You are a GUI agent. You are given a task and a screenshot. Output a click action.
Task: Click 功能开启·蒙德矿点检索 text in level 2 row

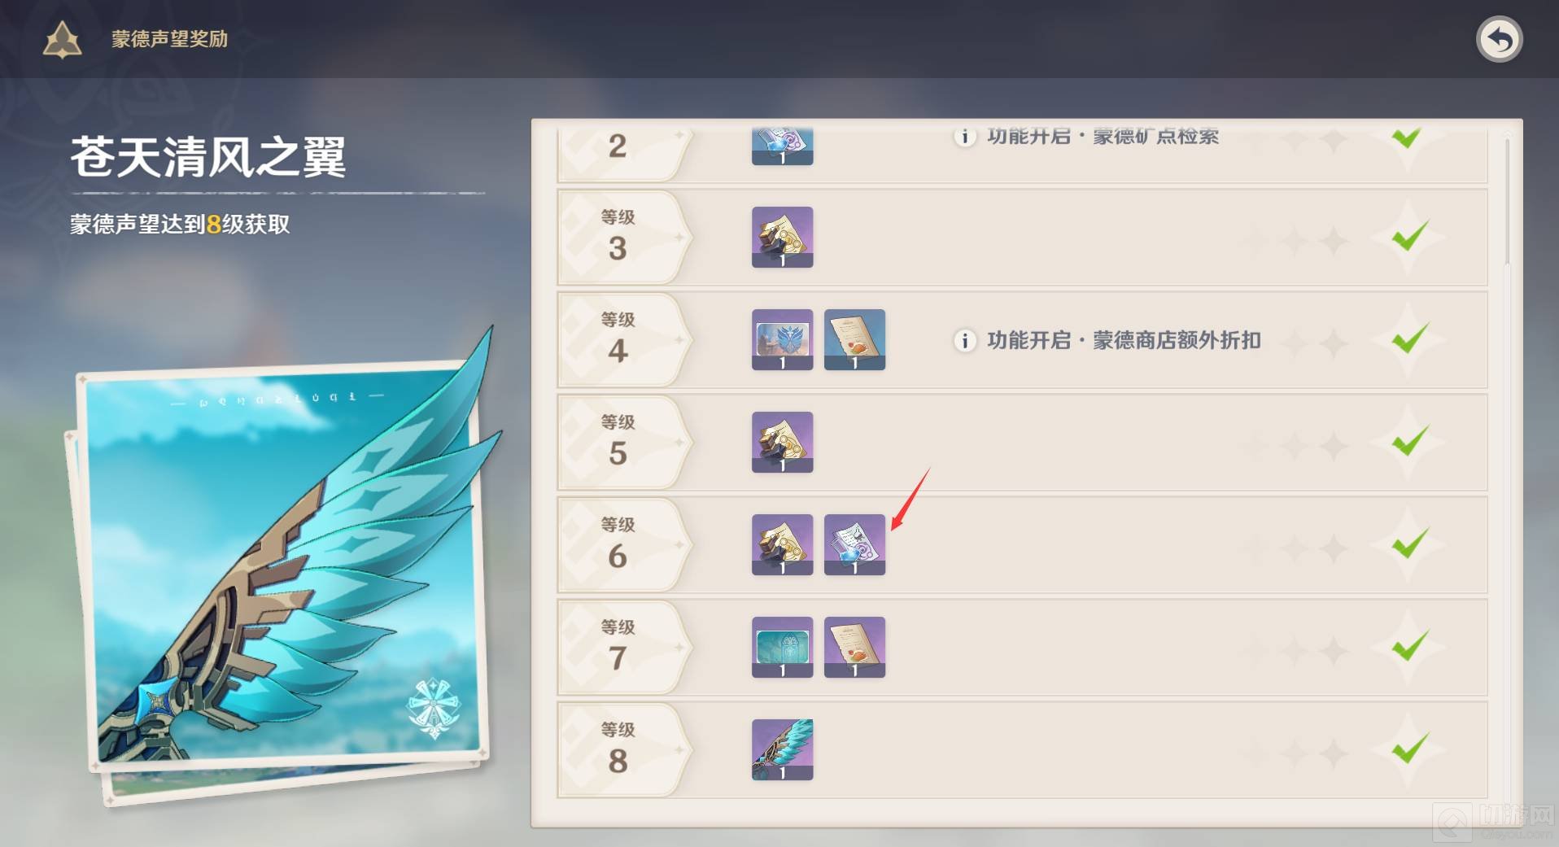tap(1103, 137)
